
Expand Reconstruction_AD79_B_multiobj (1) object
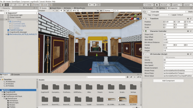[6, 34]
